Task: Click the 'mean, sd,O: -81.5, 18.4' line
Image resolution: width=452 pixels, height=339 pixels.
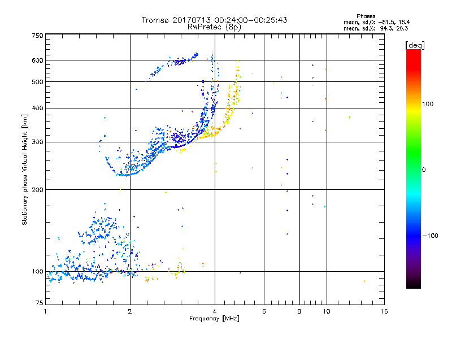Action: tap(376, 22)
